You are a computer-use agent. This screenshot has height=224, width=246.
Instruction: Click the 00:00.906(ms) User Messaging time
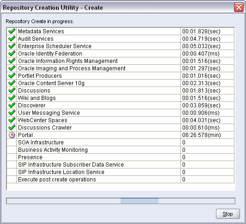point(201,113)
